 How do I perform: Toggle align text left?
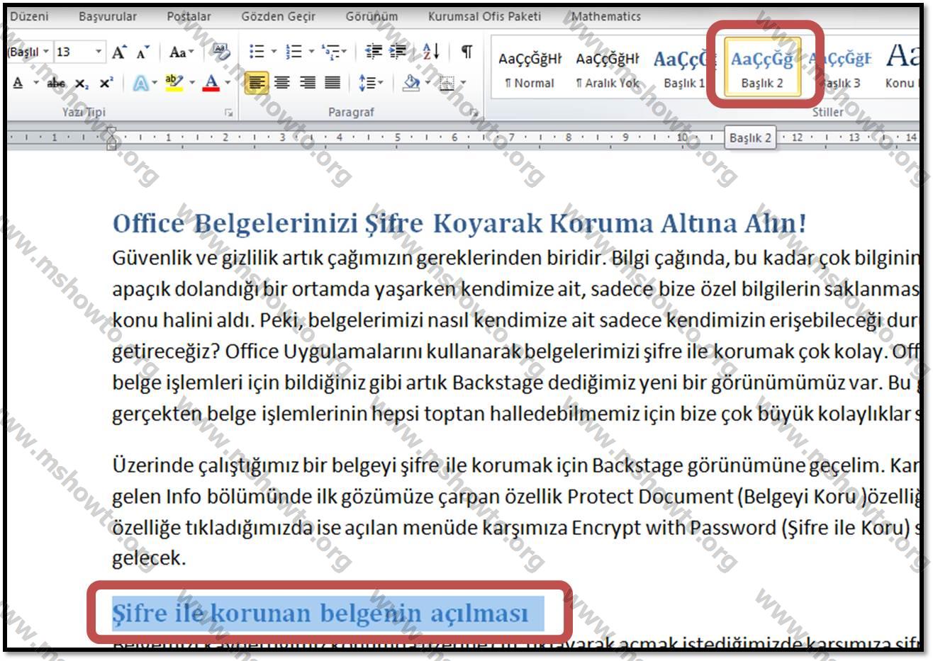[257, 84]
